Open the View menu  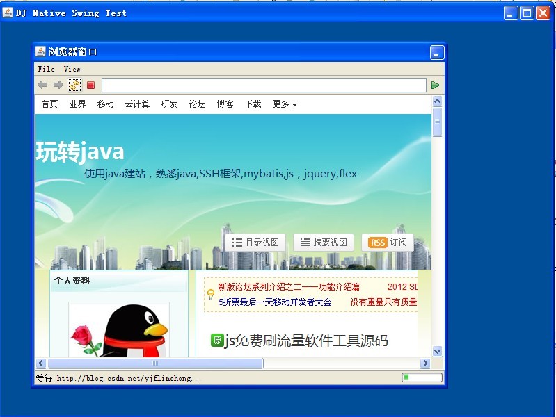[x=72, y=69]
